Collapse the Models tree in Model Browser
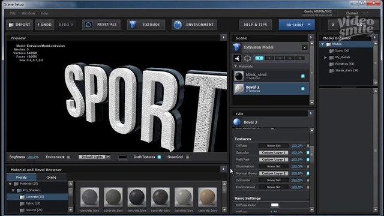This screenshot has width=384, height=216. point(323,44)
